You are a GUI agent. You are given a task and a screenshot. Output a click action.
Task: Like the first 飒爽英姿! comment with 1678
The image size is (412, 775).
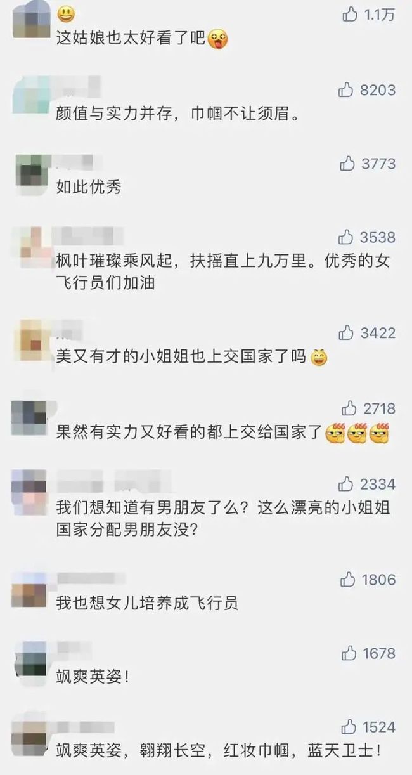349,653
